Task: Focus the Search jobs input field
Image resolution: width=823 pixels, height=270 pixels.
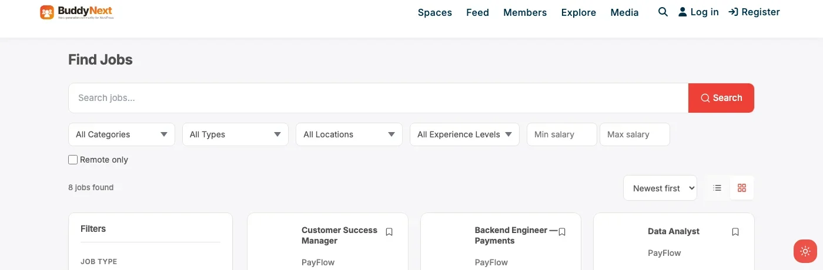Action: [378, 98]
